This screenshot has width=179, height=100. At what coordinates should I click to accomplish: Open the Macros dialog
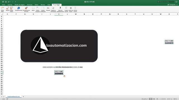pyautogui.click(x=8, y=9)
